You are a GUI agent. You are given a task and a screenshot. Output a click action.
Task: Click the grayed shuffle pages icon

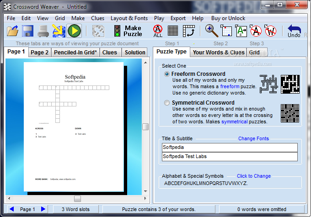pos(98,31)
